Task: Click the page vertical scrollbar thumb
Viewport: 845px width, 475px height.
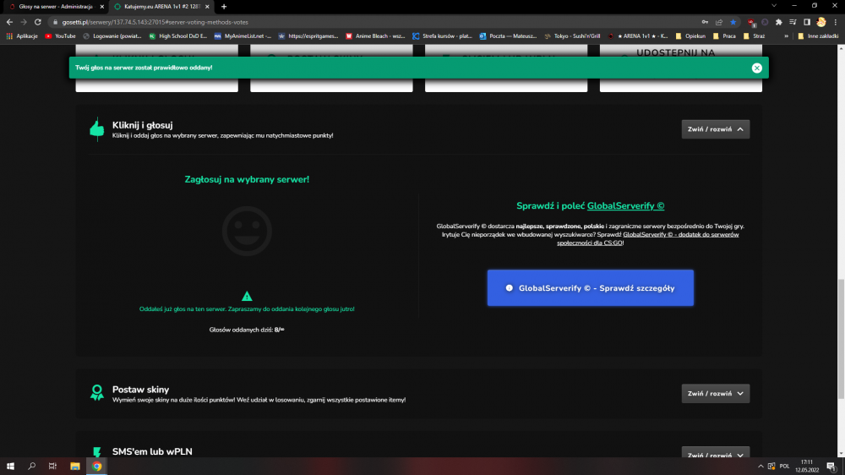Action: pos(841,339)
